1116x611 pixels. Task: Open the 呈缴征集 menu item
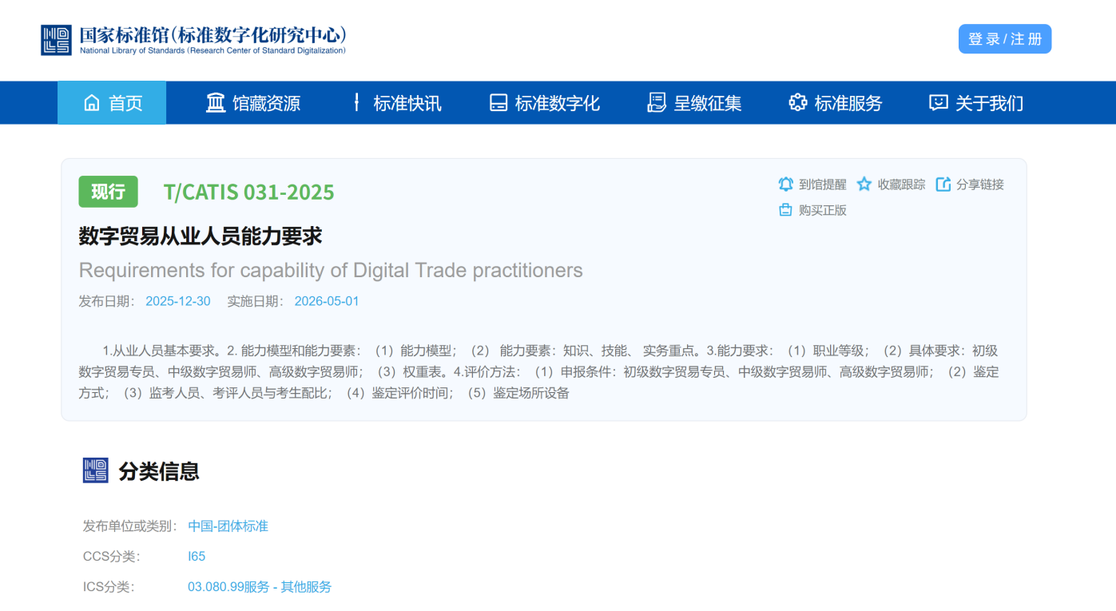coord(695,103)
